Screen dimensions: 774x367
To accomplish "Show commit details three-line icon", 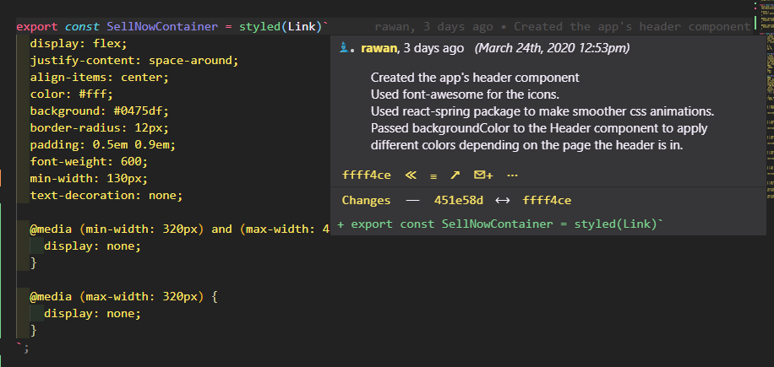I will point(433,175).
